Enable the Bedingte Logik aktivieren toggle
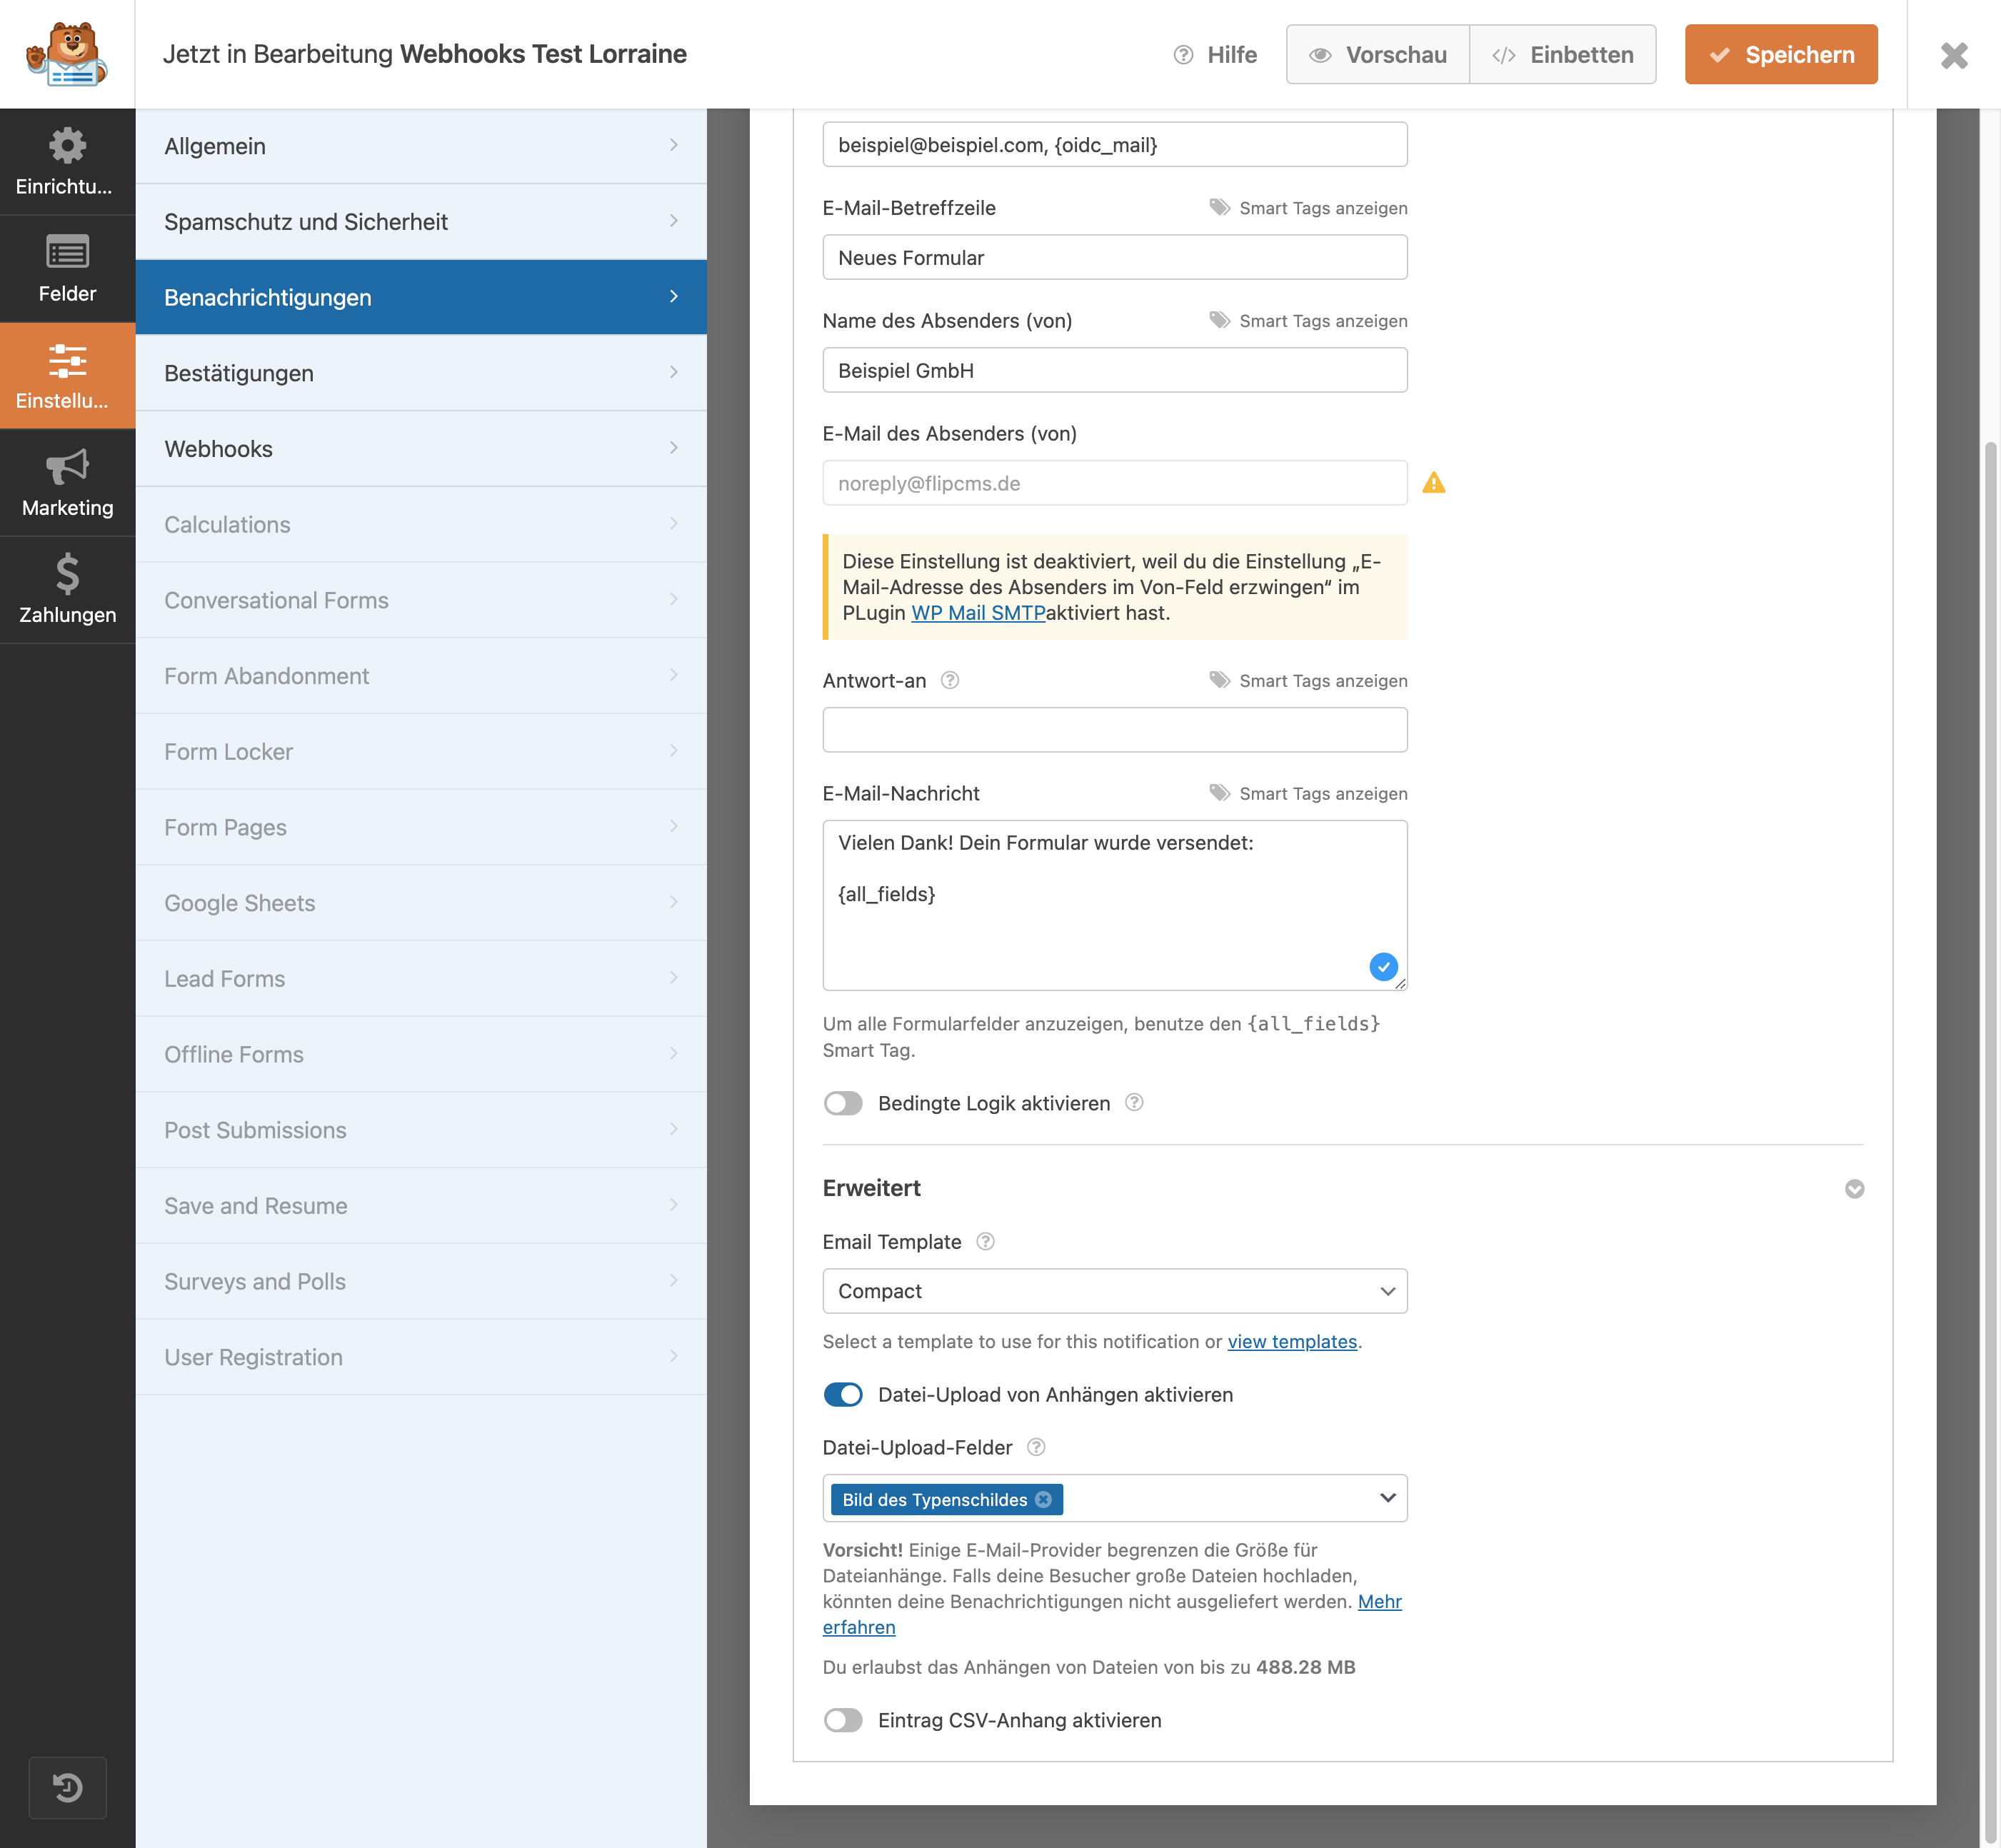Screen dimensions: 2001x1848 coord(843,1103)
